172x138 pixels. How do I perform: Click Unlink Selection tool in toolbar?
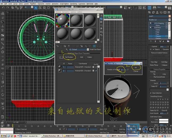tap(17, 7)
